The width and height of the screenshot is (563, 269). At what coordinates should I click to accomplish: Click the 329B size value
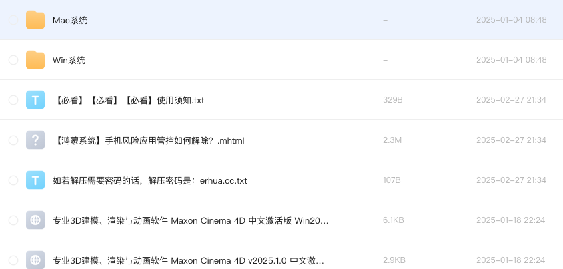tap(393, 100)
